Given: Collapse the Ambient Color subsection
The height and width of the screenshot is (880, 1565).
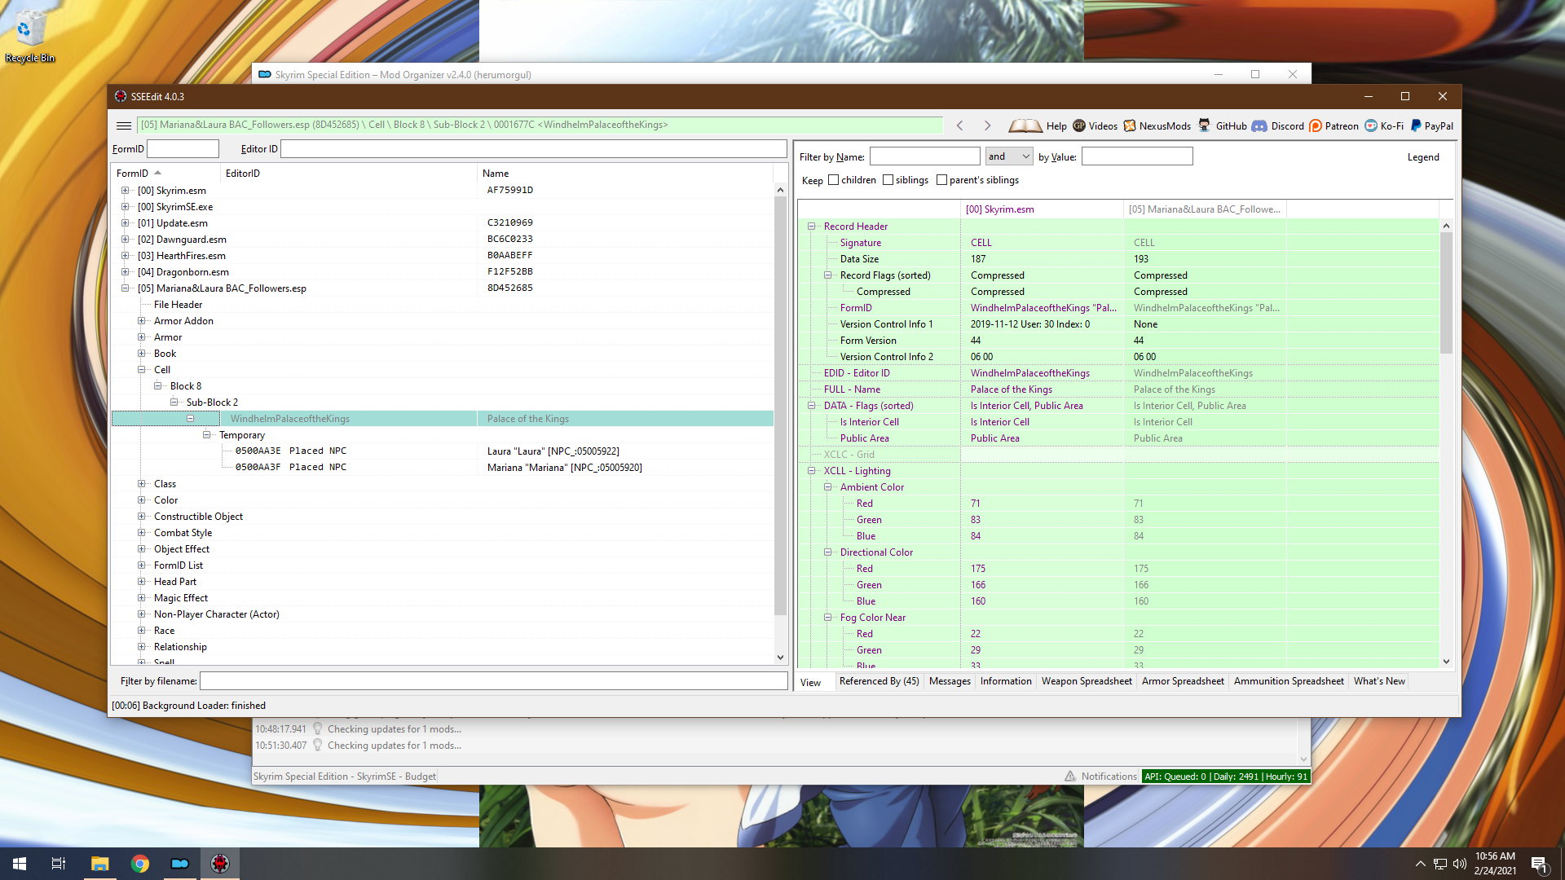Looking at the screenshot, I should click(x=827, y=487).
